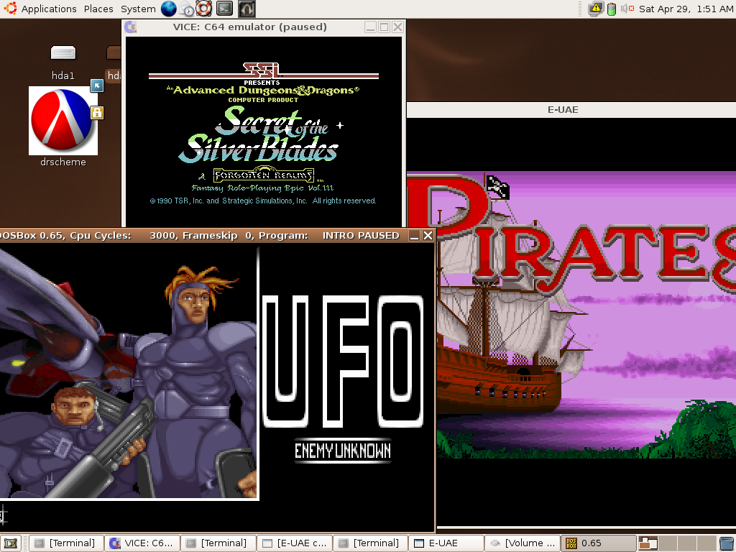Viewport: 736px width, 552px height.
Task: Switch to the E-UAE taskbar entry
Action: click(446, 543)
